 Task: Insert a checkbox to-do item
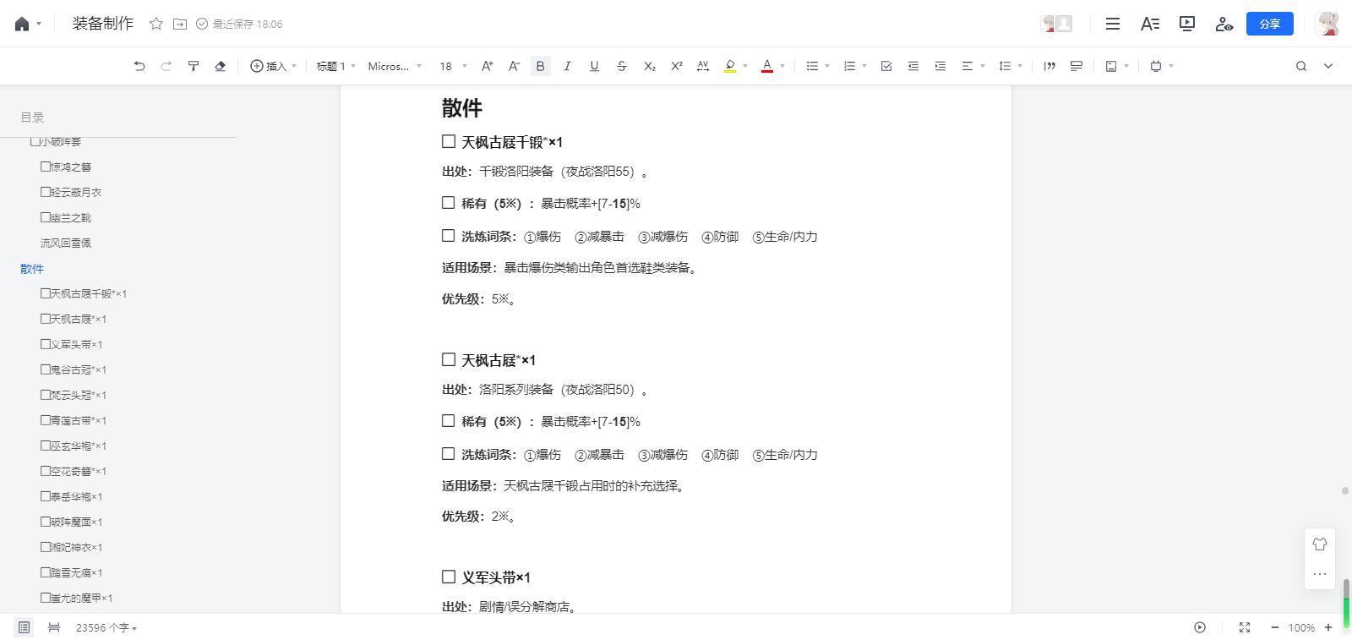point(886,66)
